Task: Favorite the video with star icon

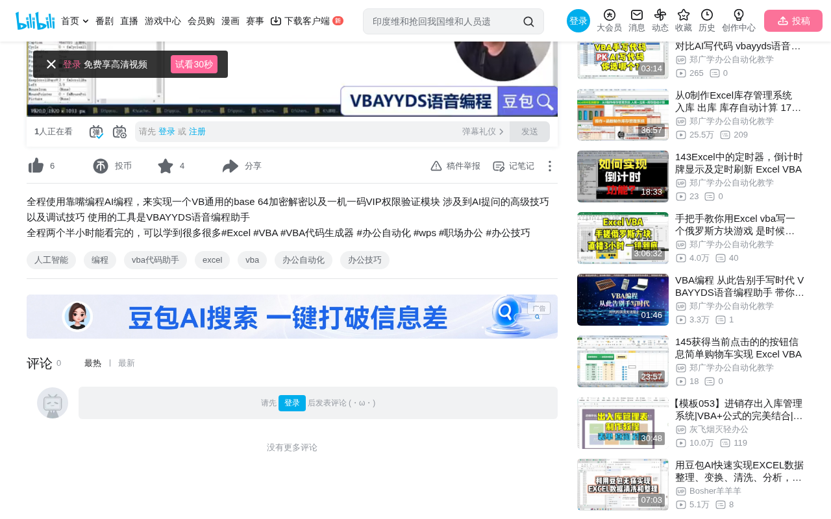Action: (166, 166)
